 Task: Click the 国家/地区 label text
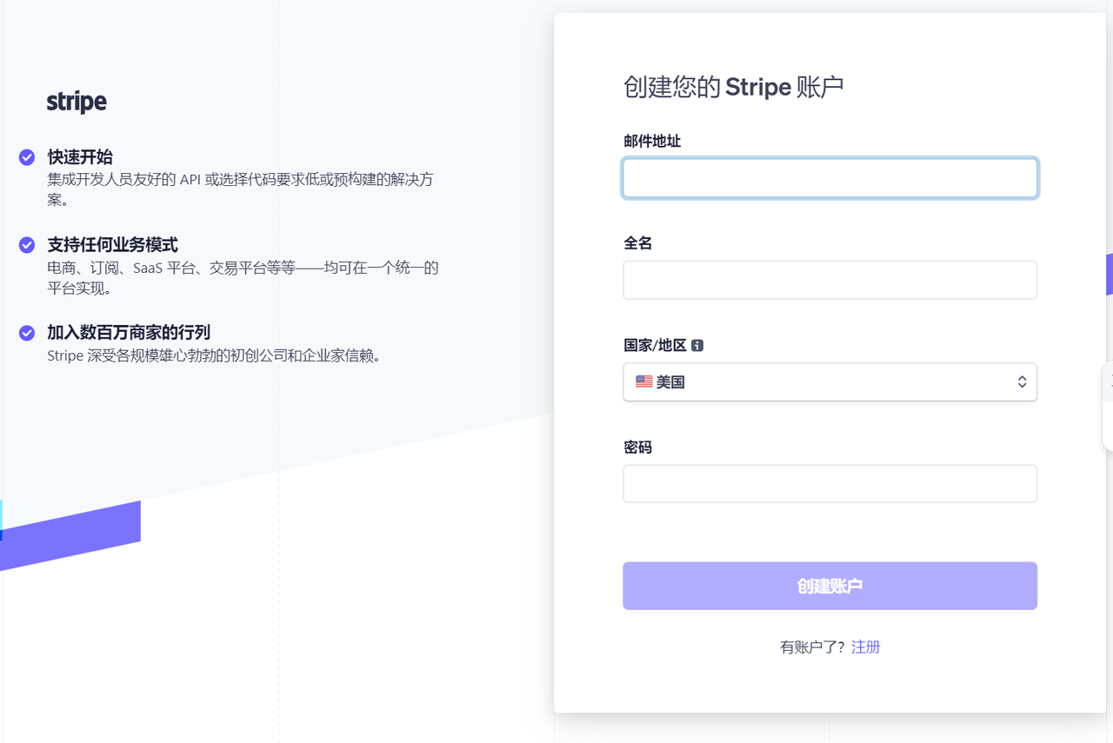[655, 345]
